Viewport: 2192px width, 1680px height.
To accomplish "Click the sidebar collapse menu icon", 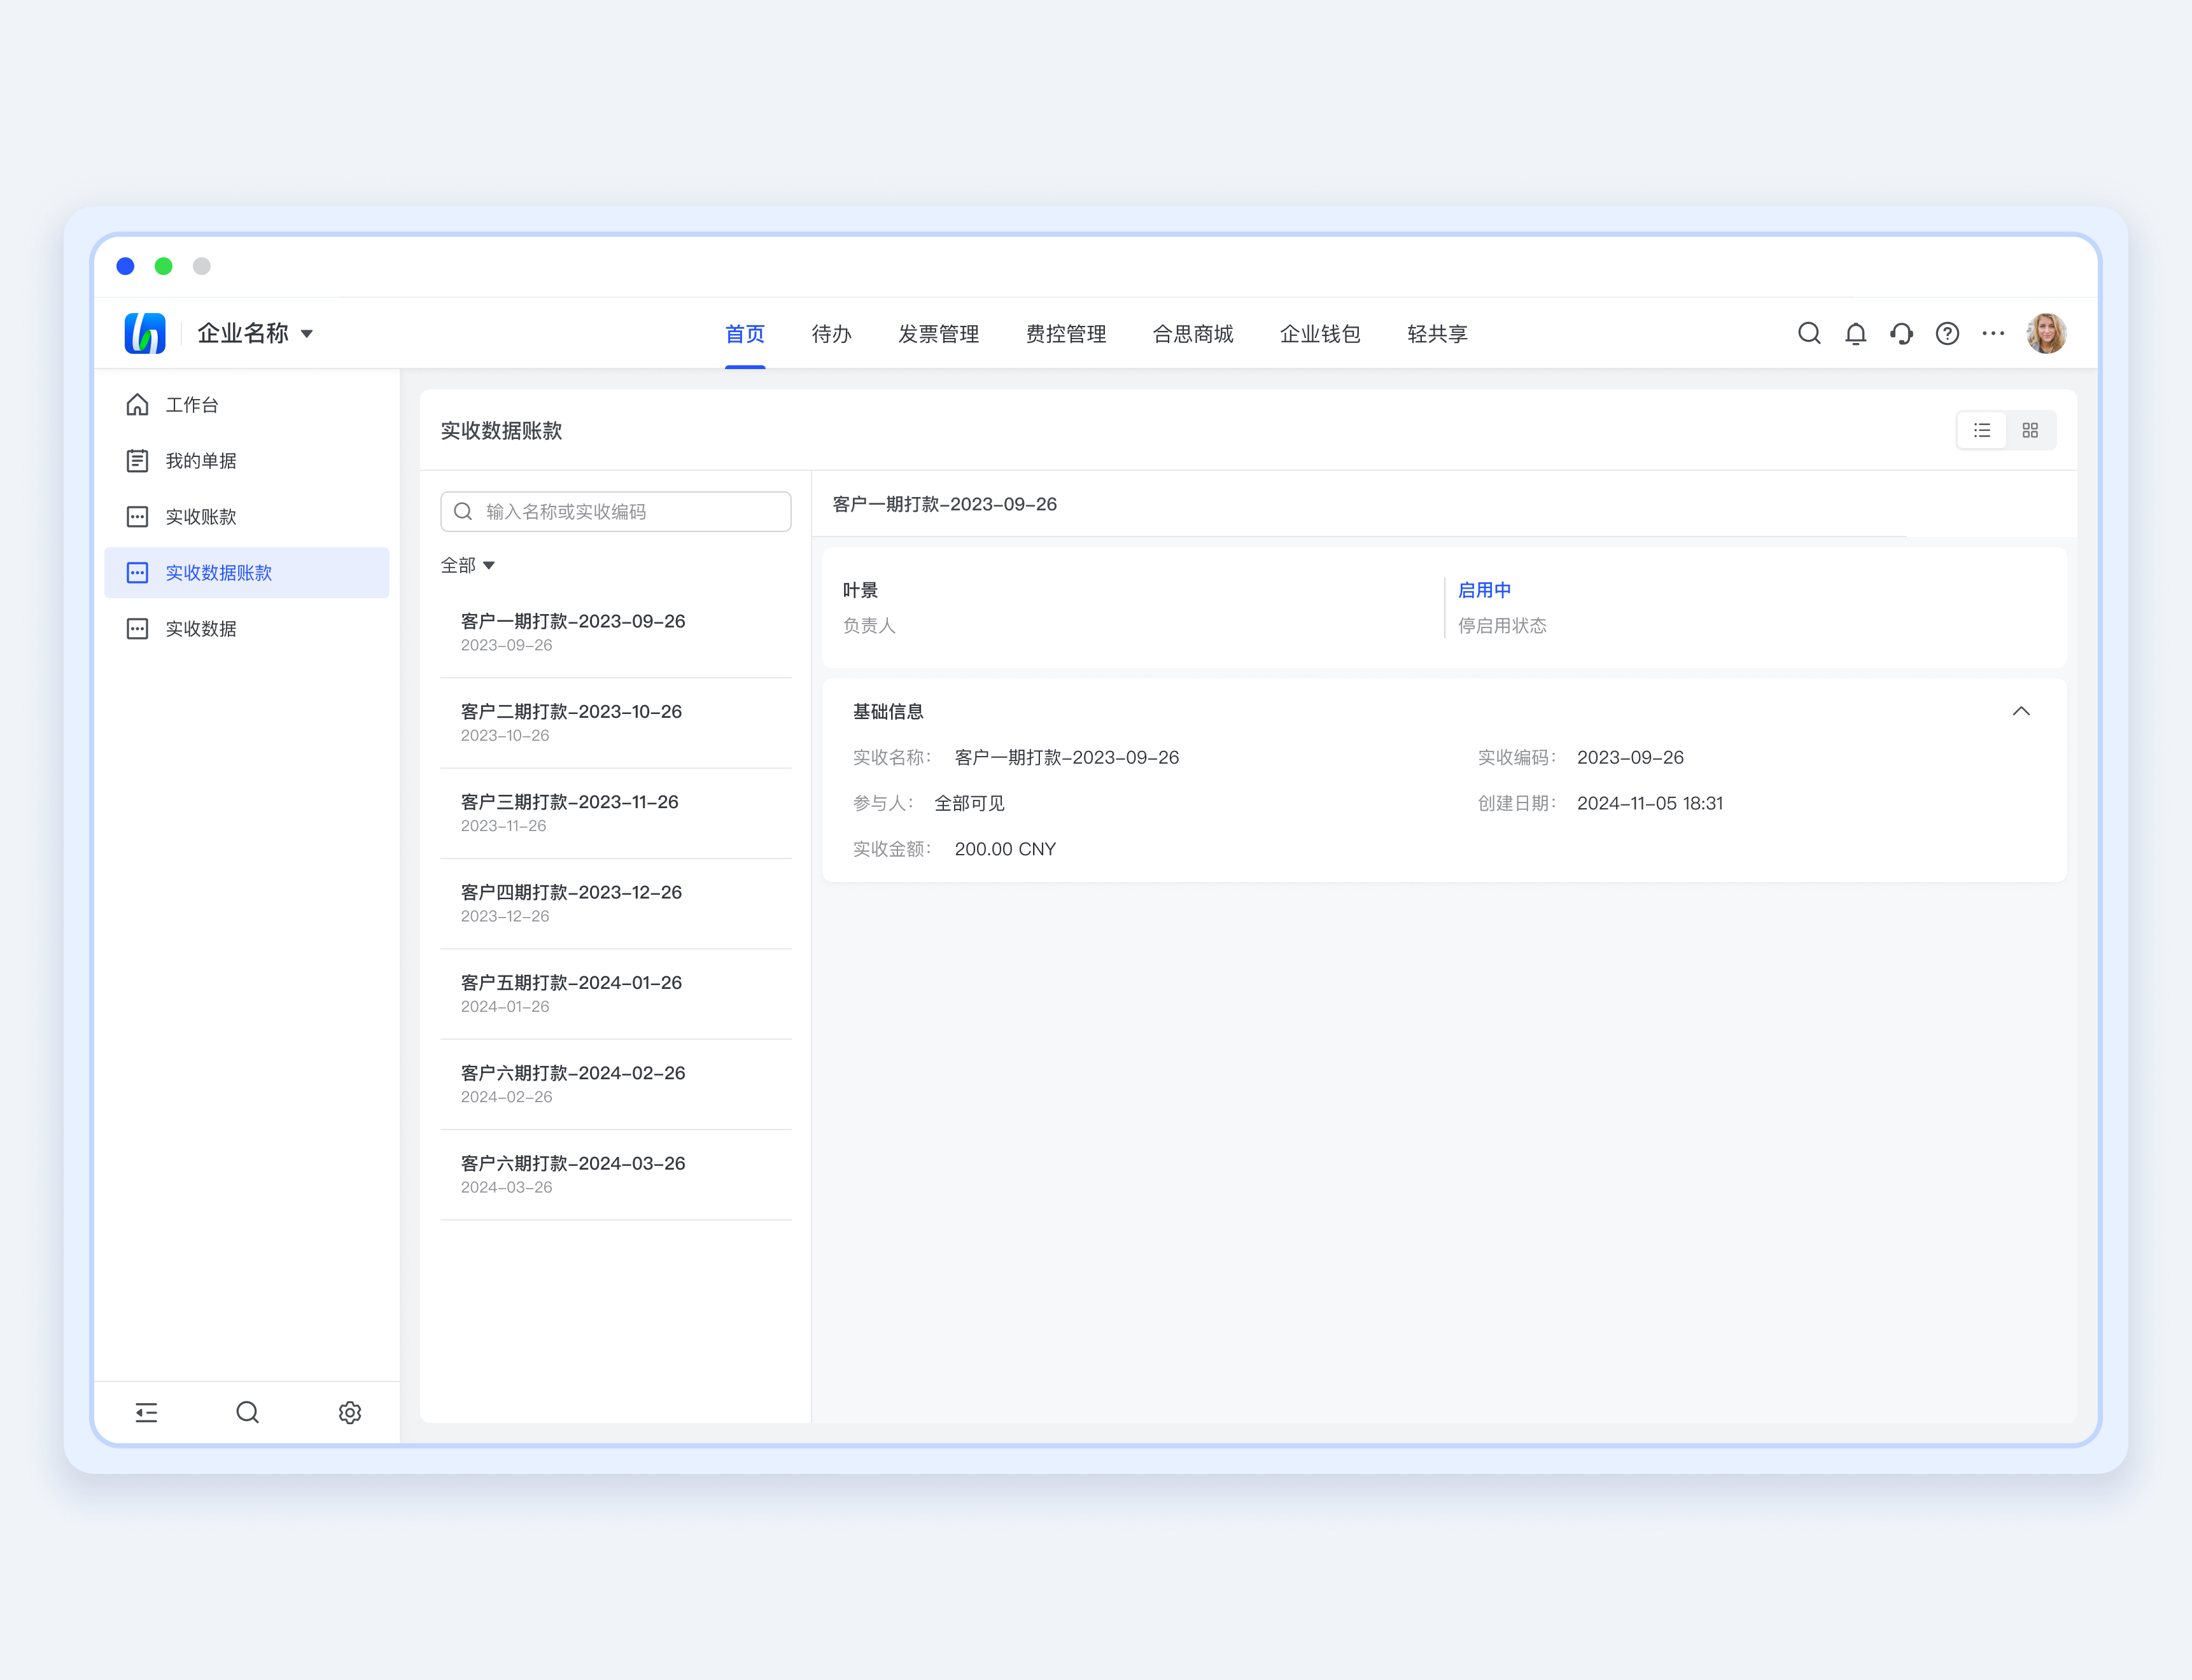I will tap(147, 1412).
